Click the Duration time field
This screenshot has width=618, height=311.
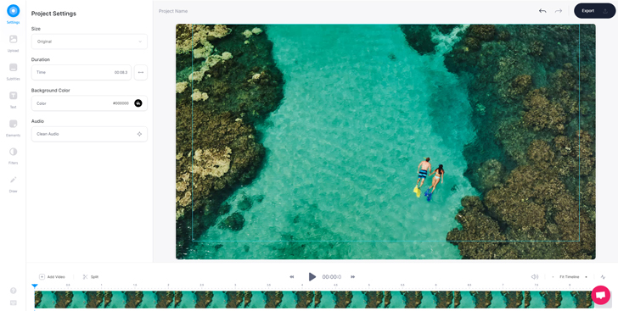(81, 72)
